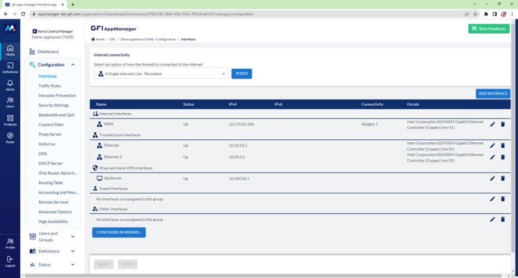Click the browser address bar
This screenshot has width=518, height=278.
(238, 14)
